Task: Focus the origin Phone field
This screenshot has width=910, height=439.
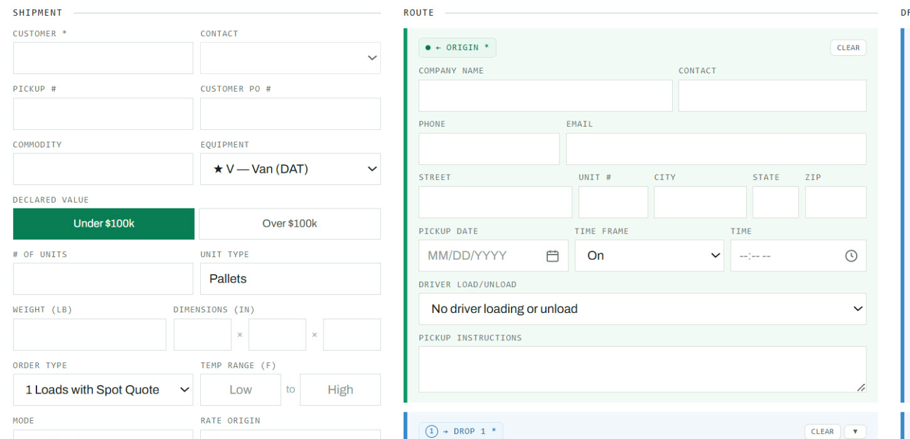Action: coord(489,149)
